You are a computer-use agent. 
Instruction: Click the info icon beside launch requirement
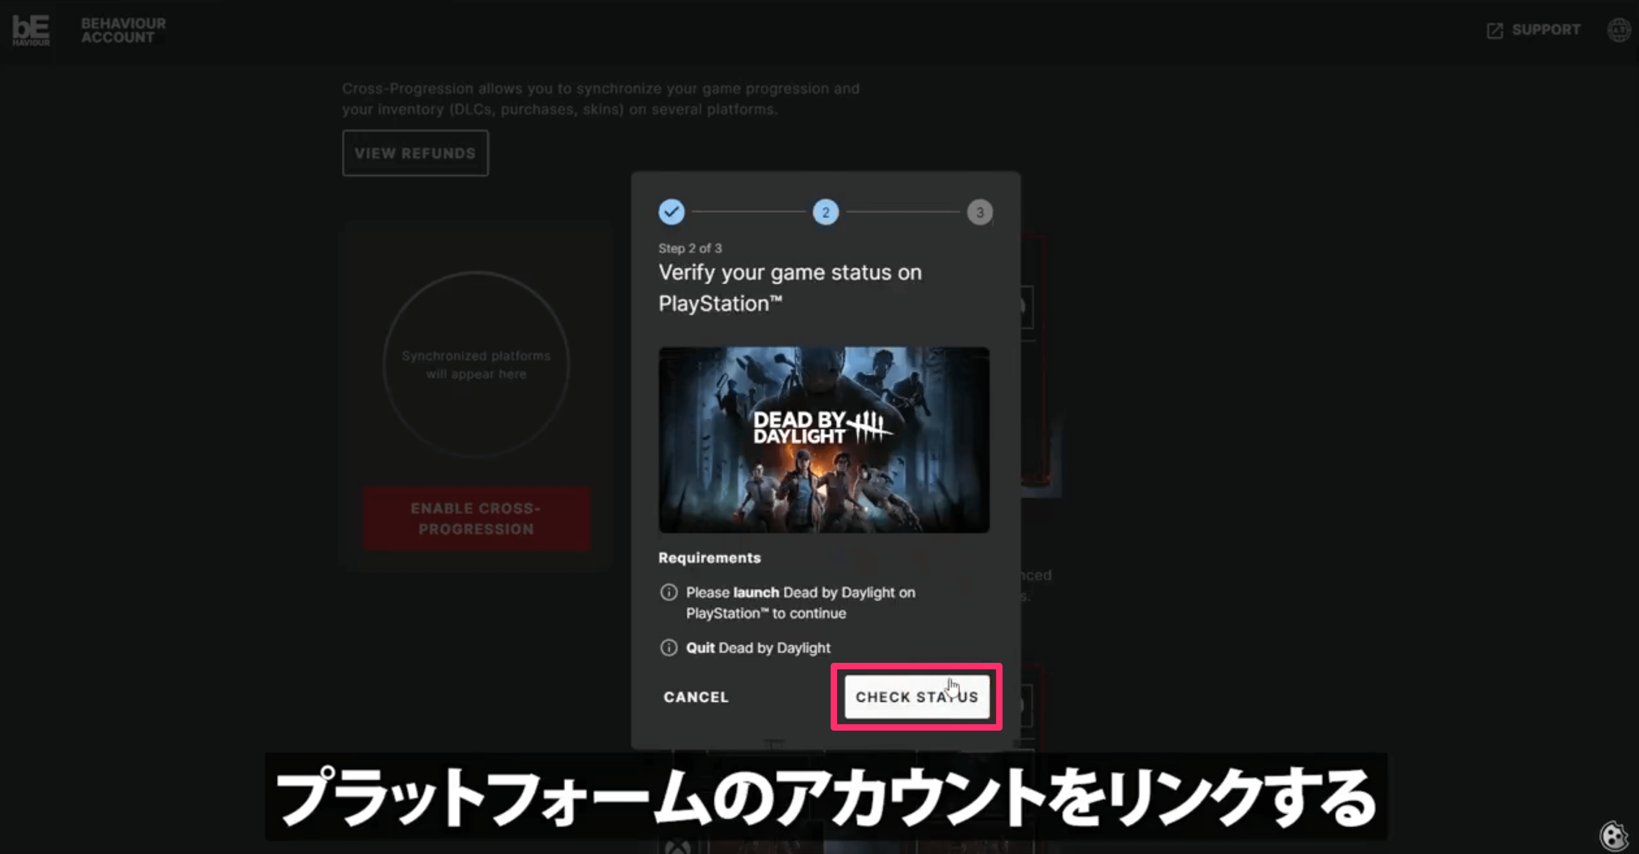(669, 592)
